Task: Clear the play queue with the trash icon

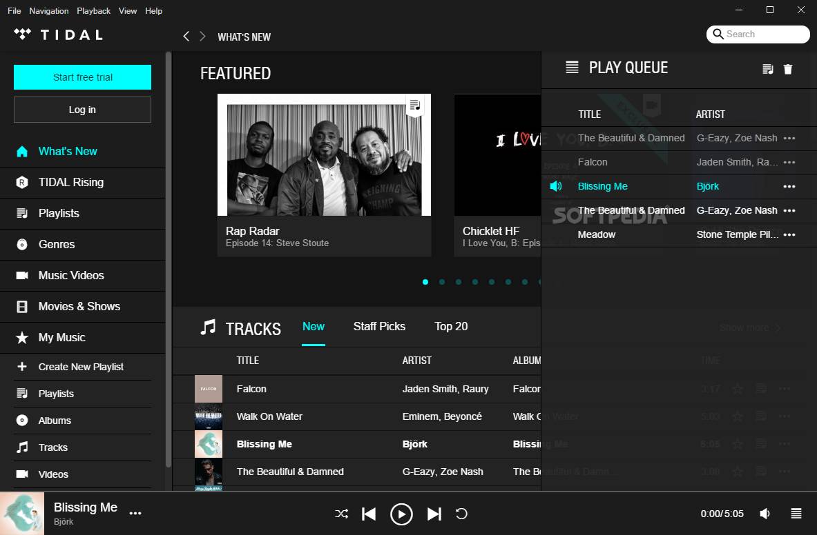Action: (x=788, y=69)
